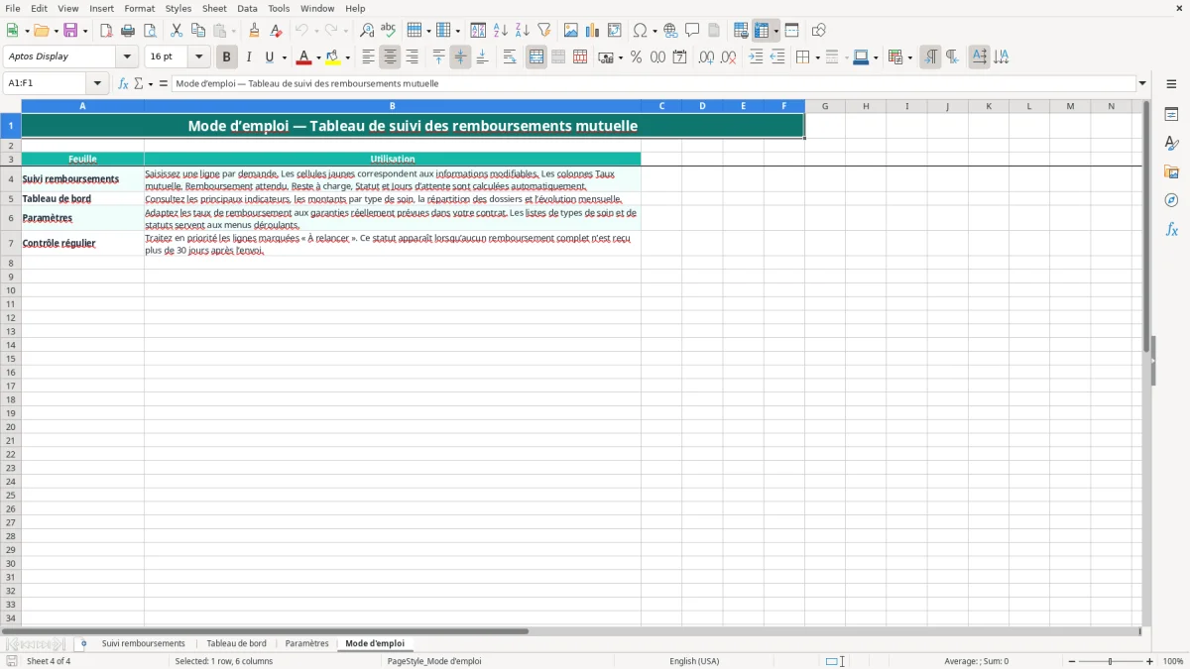Open the Print Preview
Viewport: 1190px width, 669px height.
pyautogui.click(x=150, y=31)
